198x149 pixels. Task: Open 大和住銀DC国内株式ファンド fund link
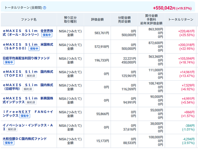point(25,139)
